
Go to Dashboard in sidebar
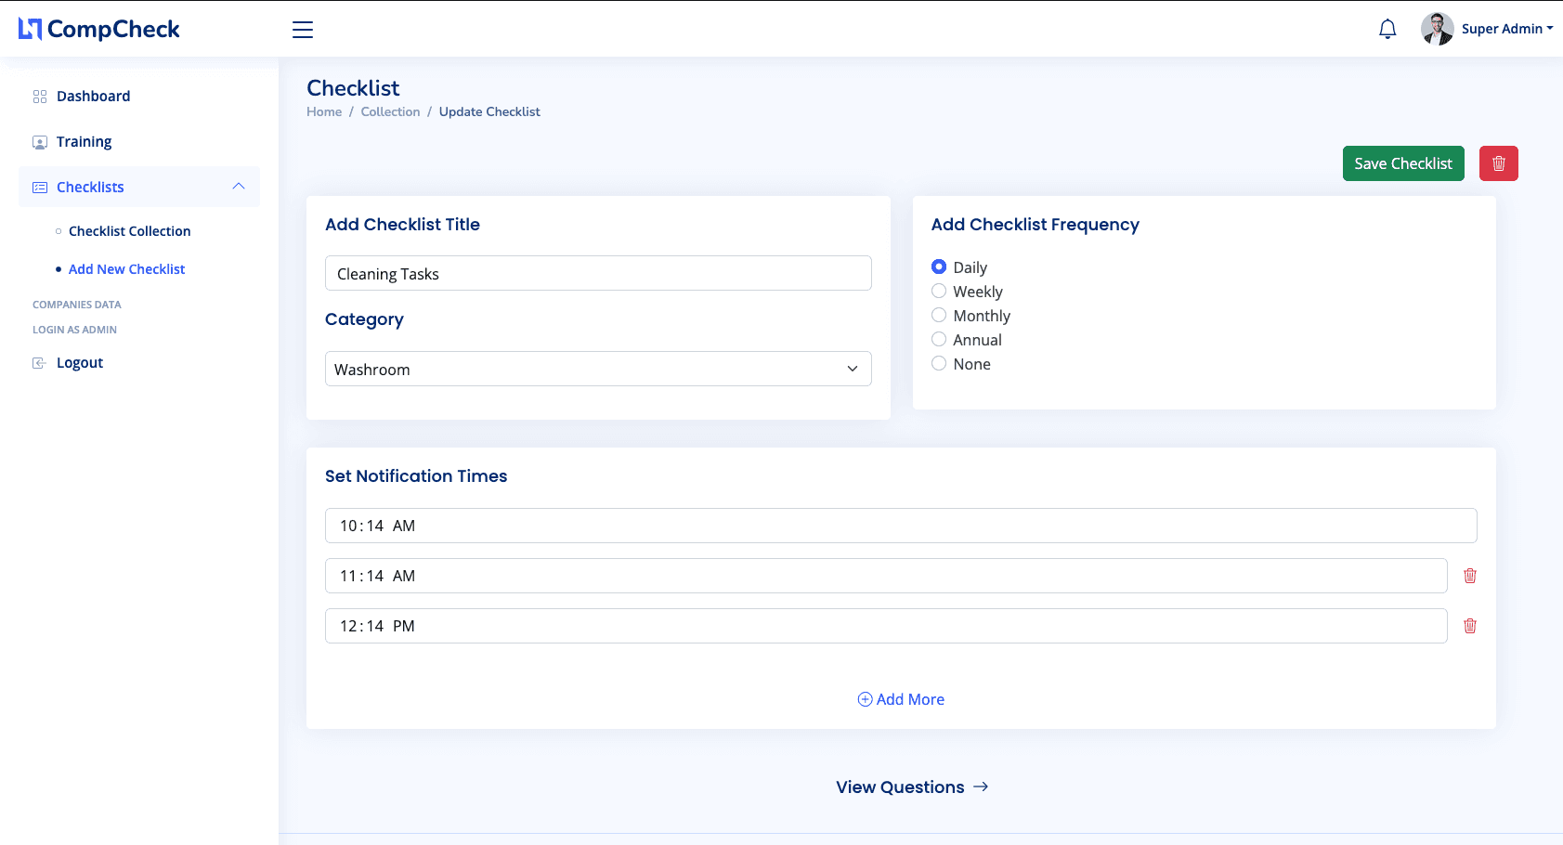(93, 97)
